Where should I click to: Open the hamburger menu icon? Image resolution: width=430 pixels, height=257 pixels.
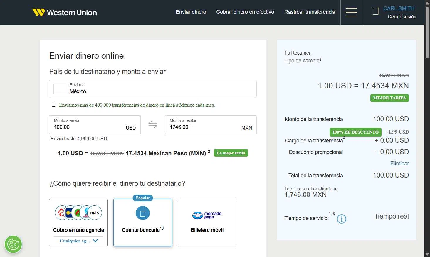click(x=351, y=12)
